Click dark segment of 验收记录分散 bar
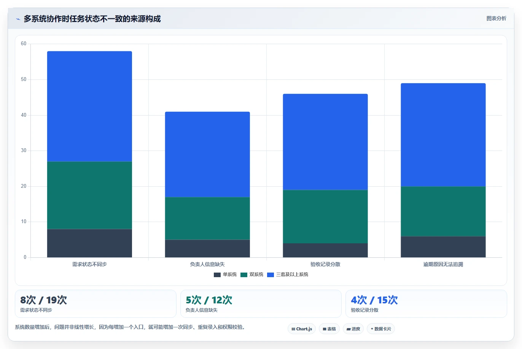The width and height of the screenshot is (522, 349). click(325, 250)
